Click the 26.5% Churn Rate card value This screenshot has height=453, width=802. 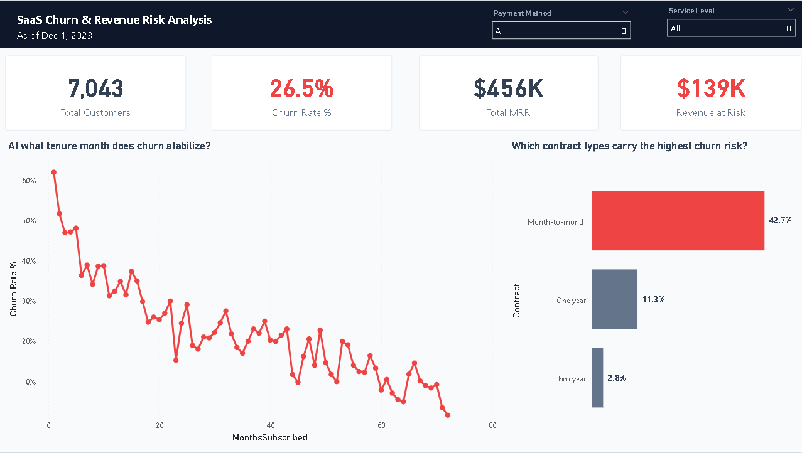(301, 89)
